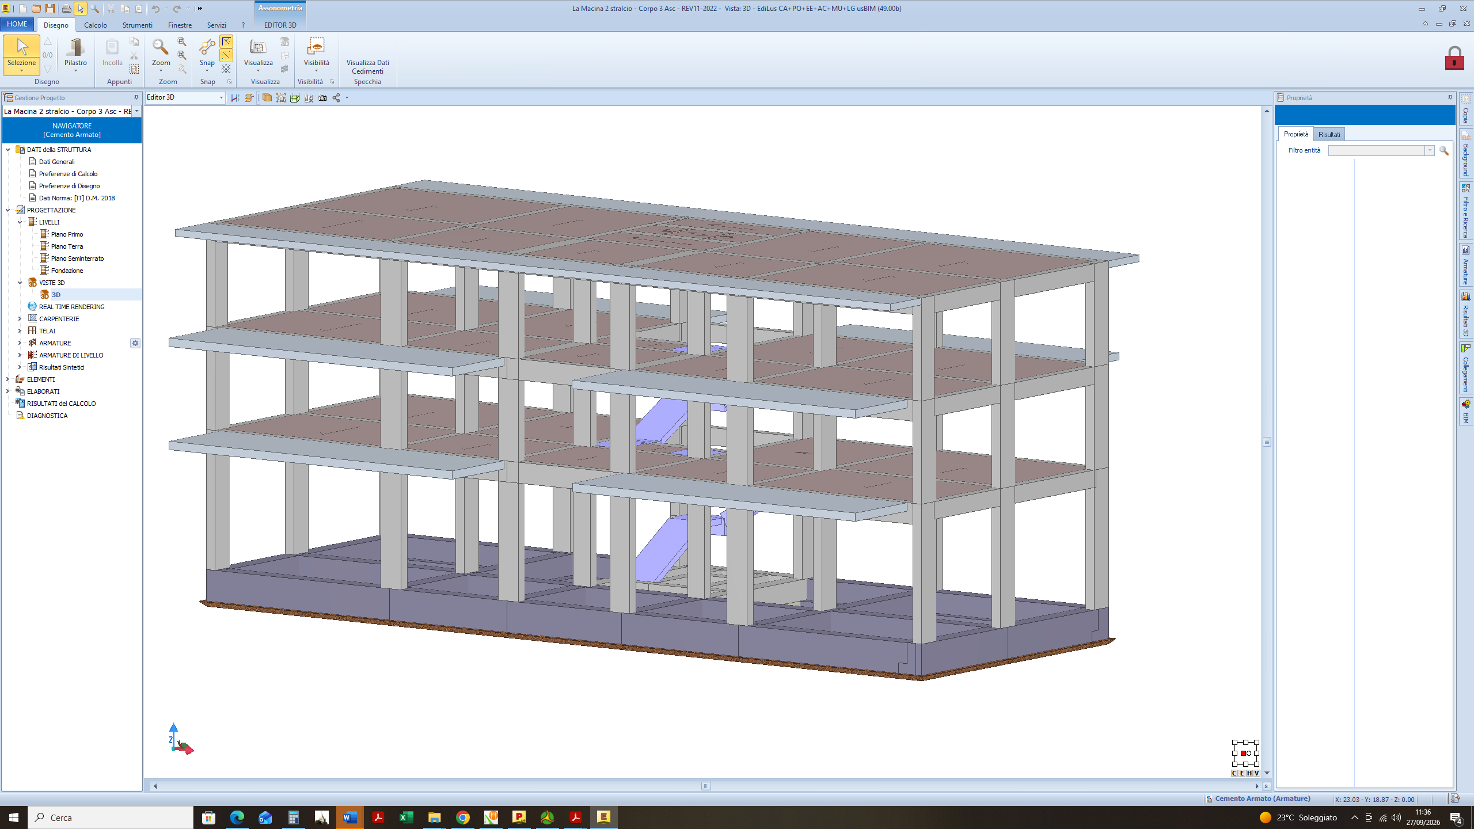Expand the TELAI tree node

(20, 330)
